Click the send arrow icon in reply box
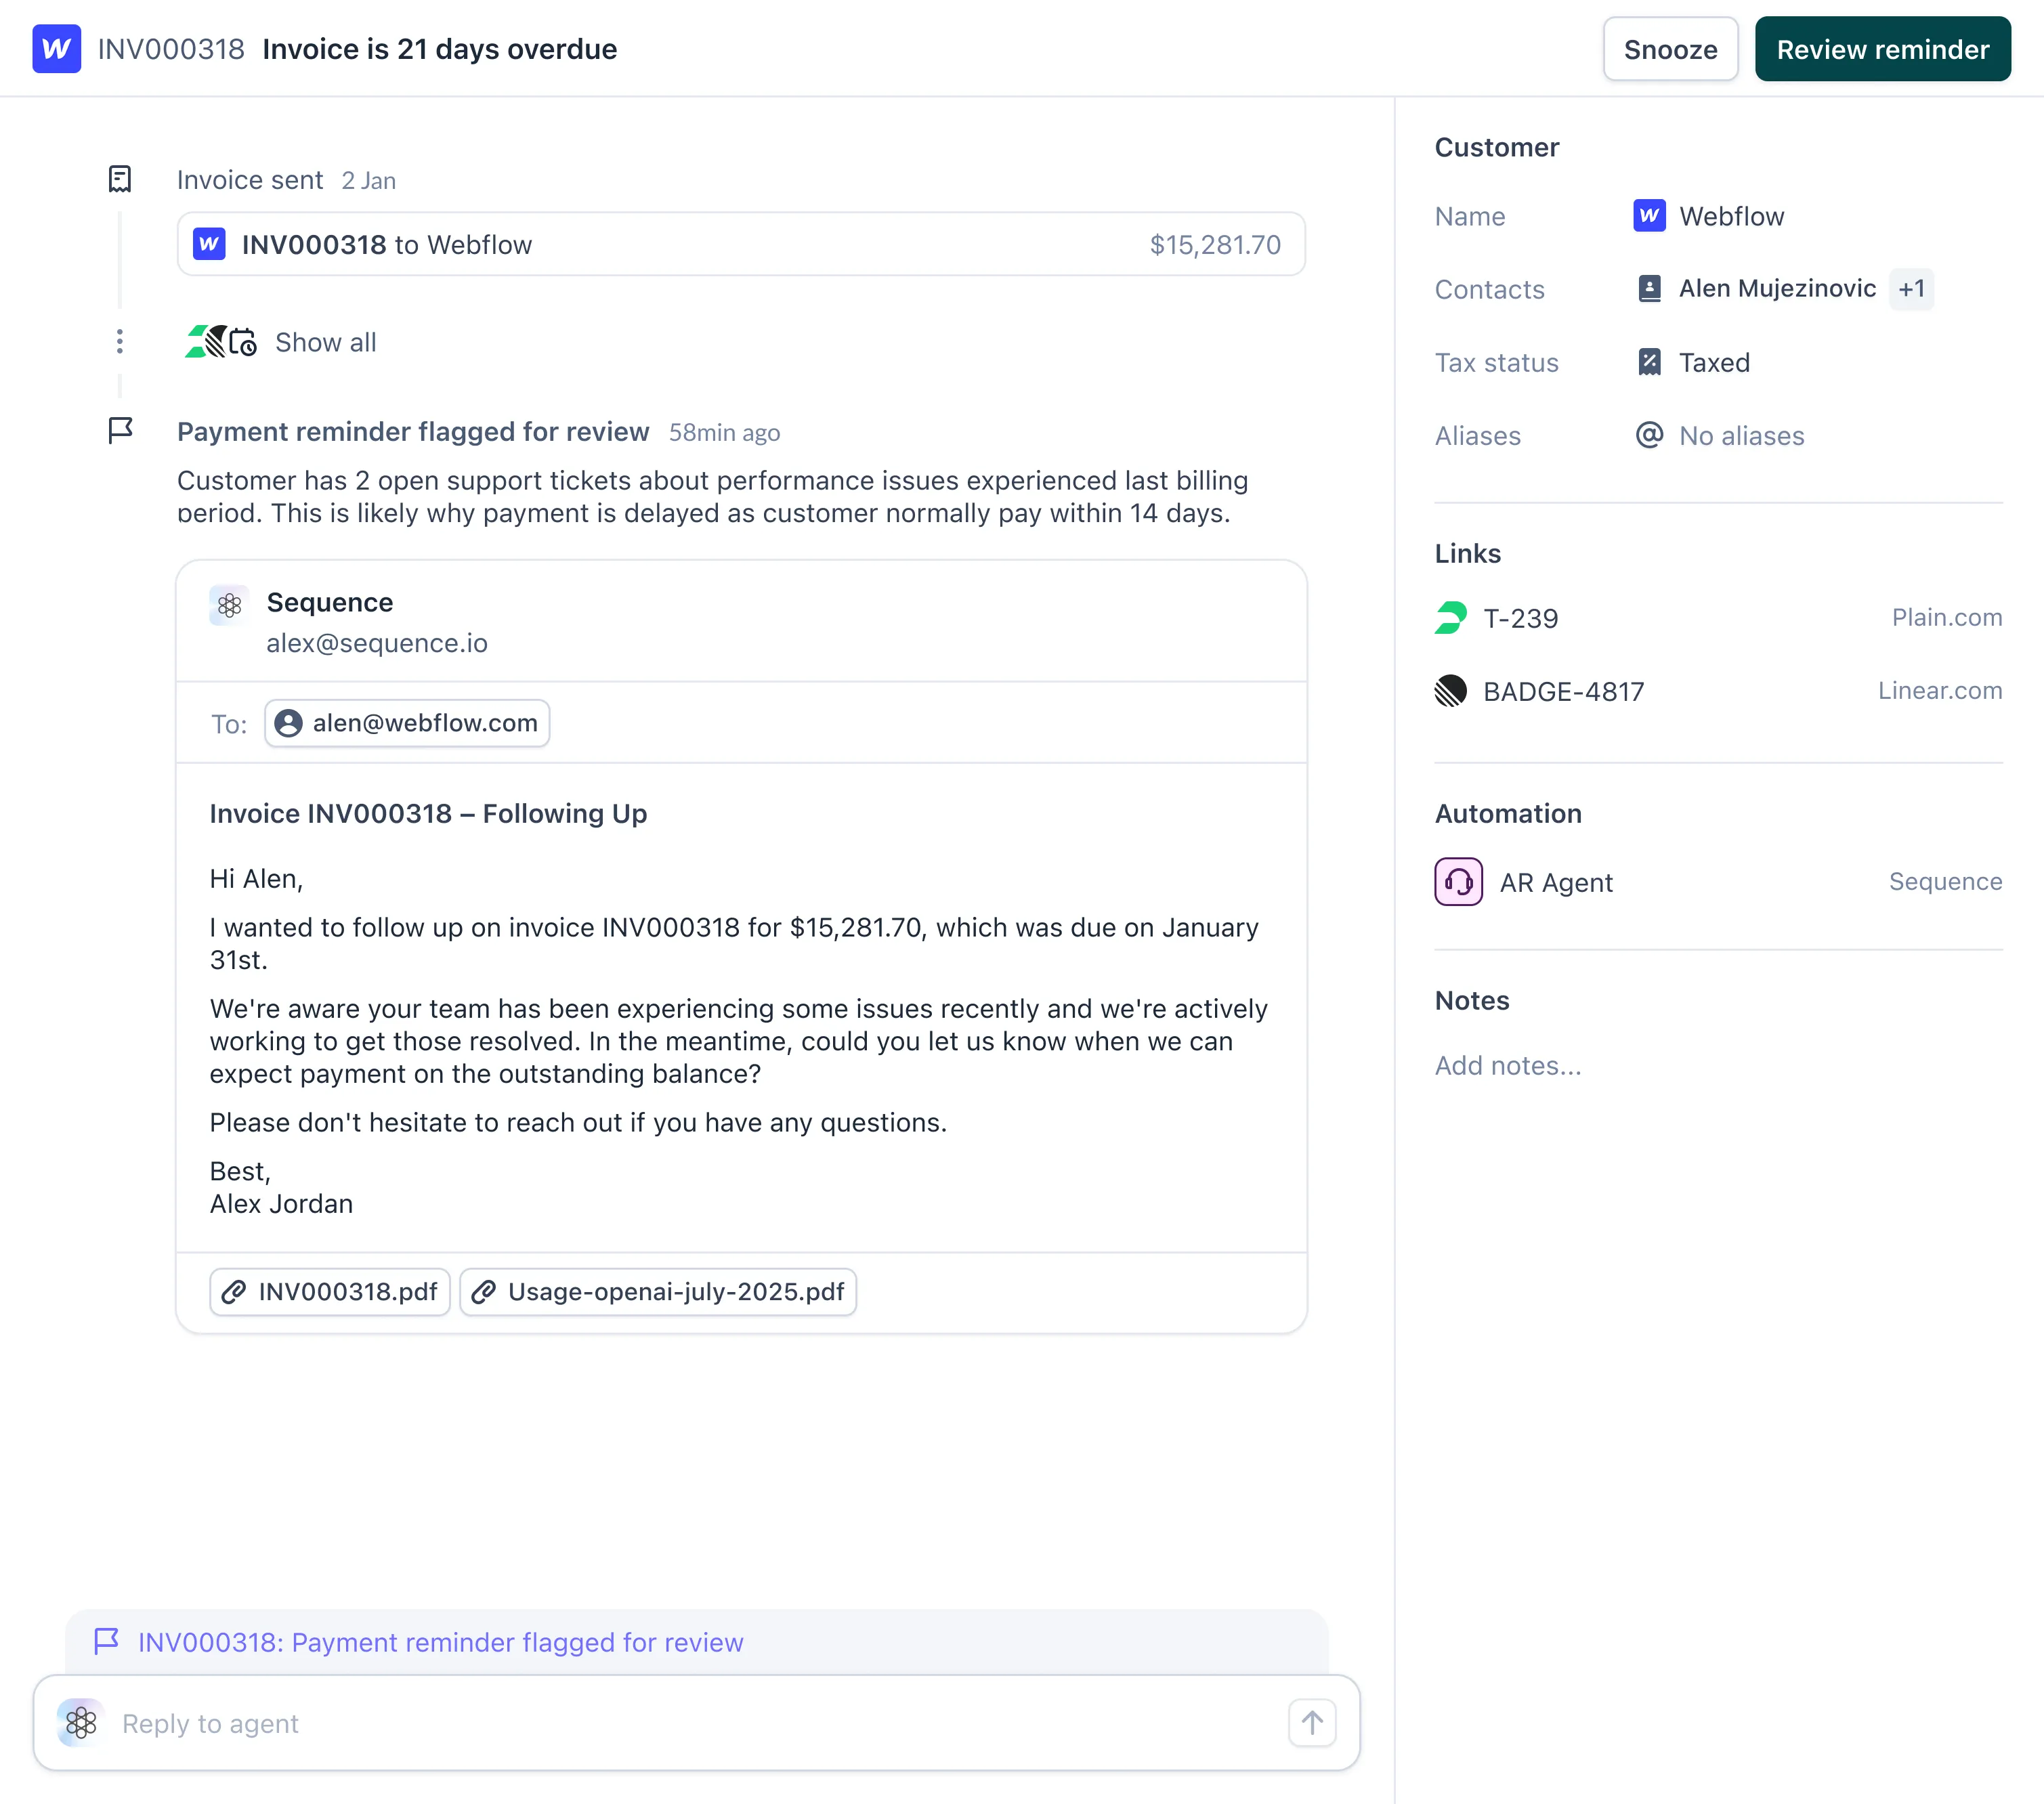The image size is (2044, 1804). pos(1311,1722)
